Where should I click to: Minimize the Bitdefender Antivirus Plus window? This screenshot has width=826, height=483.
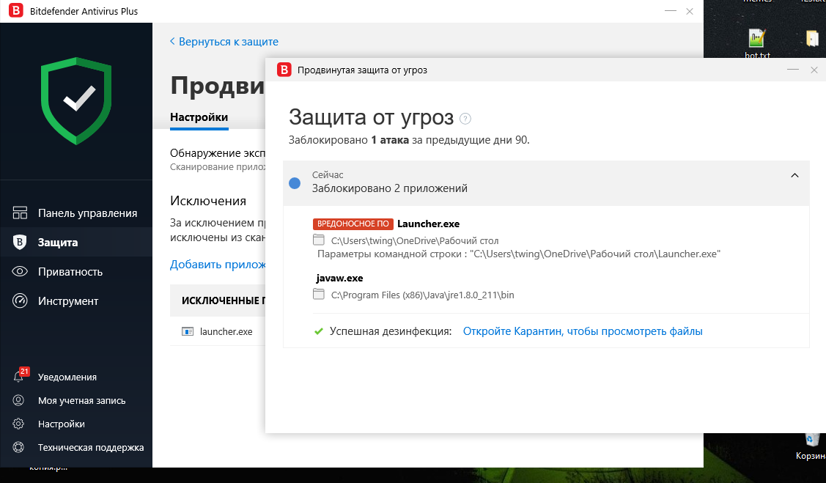coord(670,11)
